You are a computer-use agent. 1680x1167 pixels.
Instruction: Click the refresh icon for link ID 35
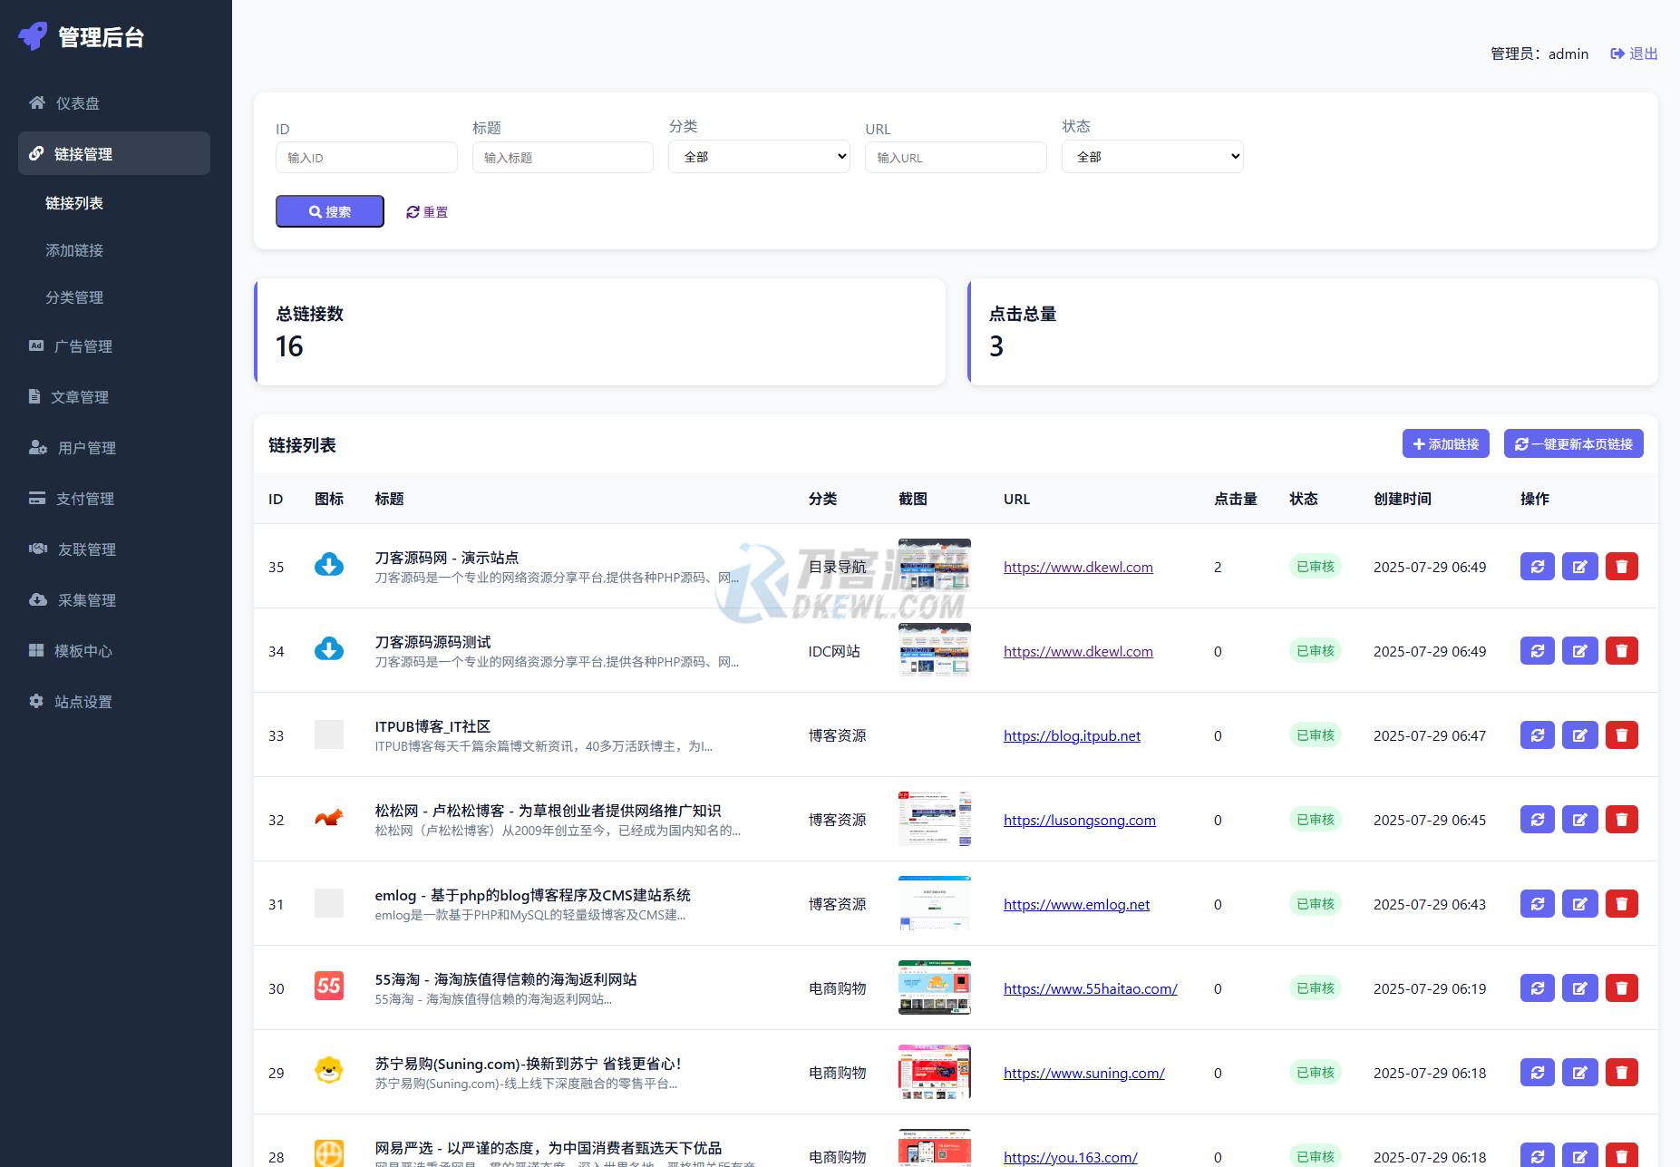tap(1537, 566)
